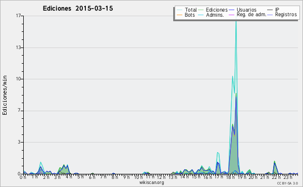Click the '23 h' x-axis label
The width and height of the screenshot is (303, 187).
(287, 177)
